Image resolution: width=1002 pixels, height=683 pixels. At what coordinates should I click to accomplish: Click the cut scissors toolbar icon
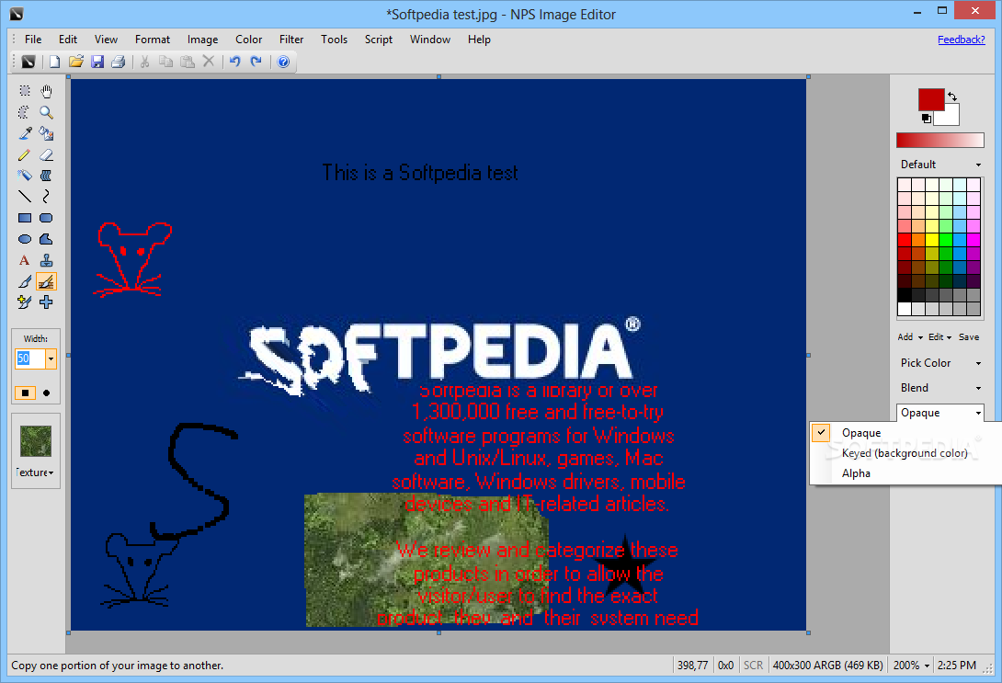coord(144,62)
